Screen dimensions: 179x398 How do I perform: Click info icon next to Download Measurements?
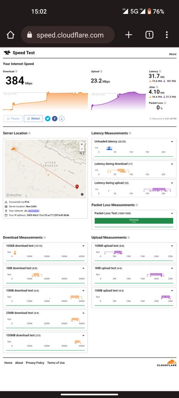(45, 237)
